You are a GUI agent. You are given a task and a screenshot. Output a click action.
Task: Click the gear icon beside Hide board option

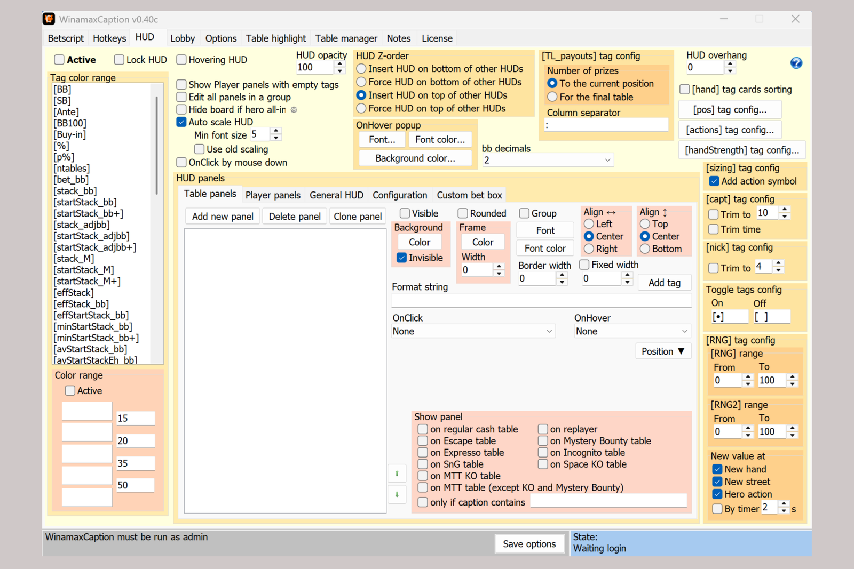pyautogui.click(x=294, y=110)
